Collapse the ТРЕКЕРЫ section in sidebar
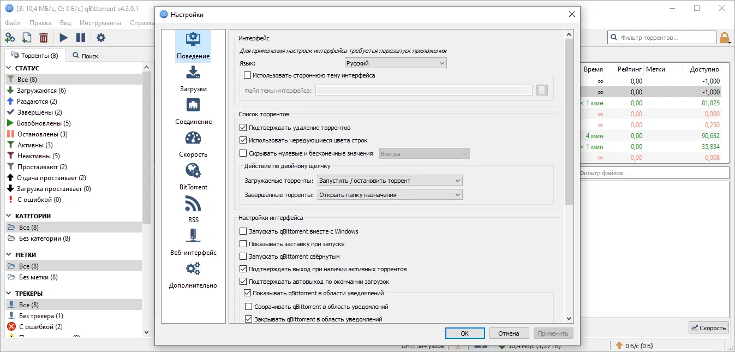The width and height of the screenshot is (735, 352). pyautogui.click(x=9, y=294)
